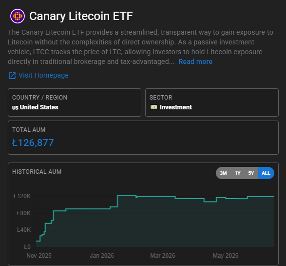Click the ETF description paragraph

(x=140, y=47)
